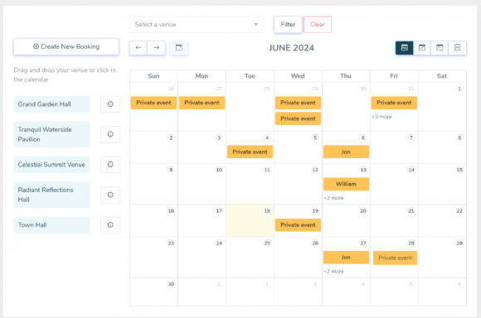This screenshot has width=481, height=318.
Task: Go to previous month with left arrow
Action: pos(138,47)
